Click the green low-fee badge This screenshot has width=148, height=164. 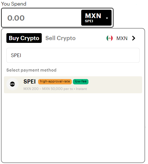(x=81, y=82)
